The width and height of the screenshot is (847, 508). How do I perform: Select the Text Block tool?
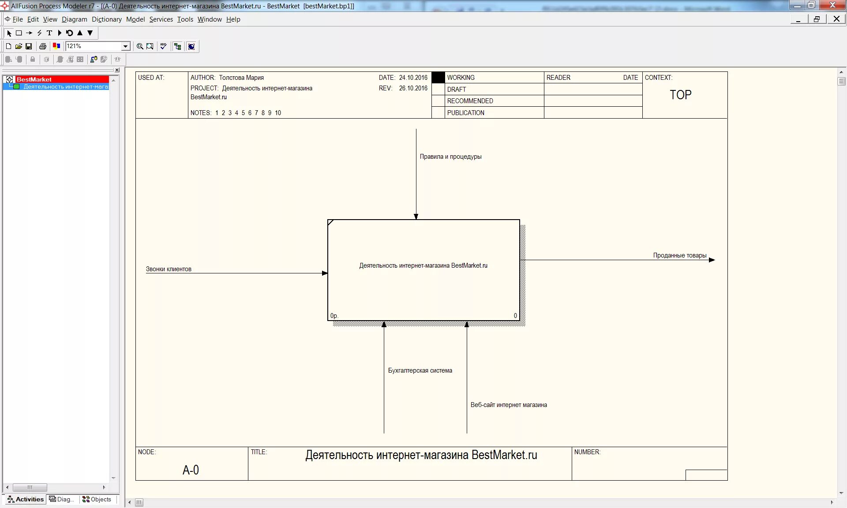pyautogui.click(x=49, y=33)
